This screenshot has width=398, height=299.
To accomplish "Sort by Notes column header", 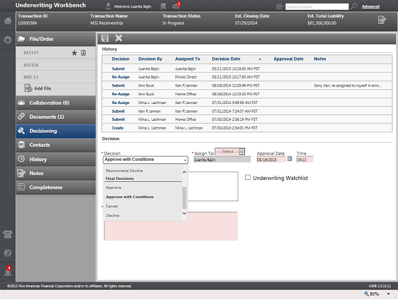I will pyautogui.click(x=320, y=59).
